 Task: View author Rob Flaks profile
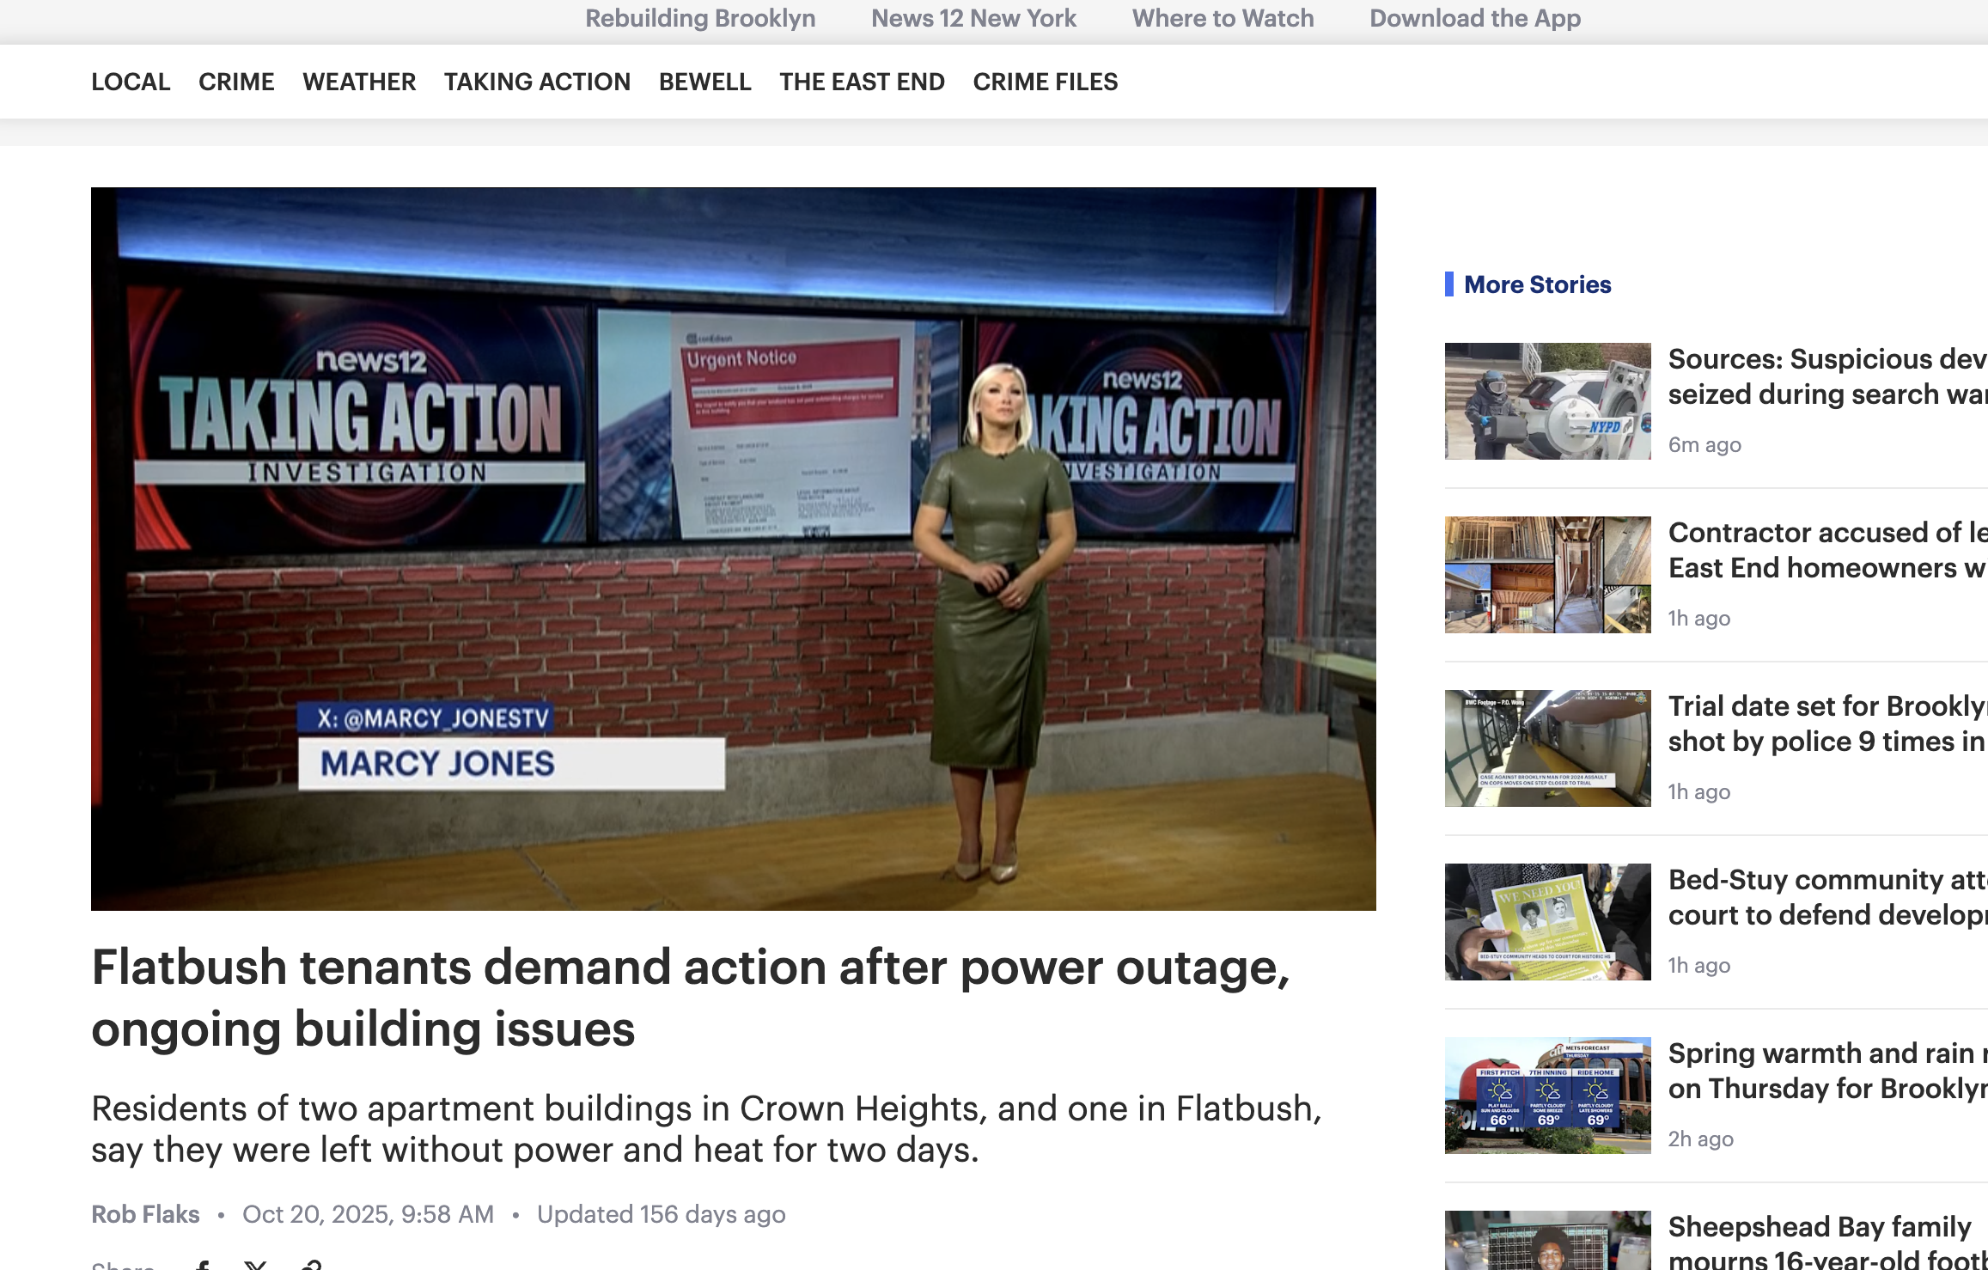click(145, 1214)
